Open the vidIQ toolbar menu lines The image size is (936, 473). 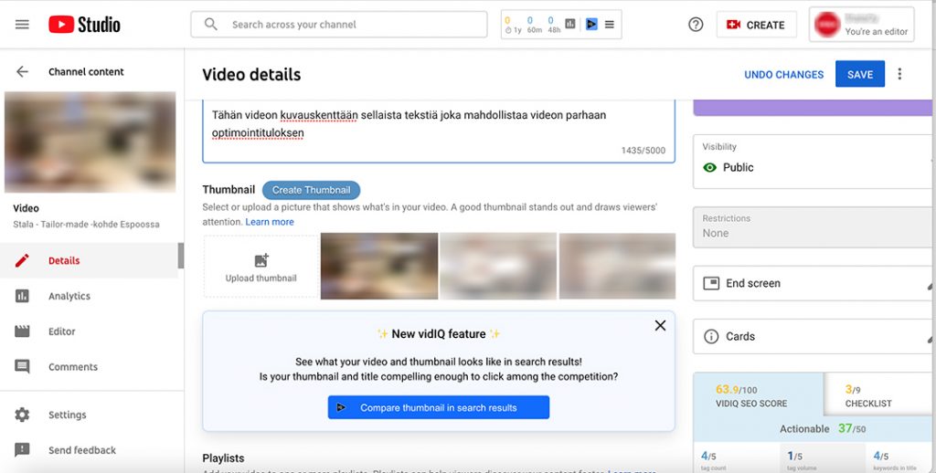click(x=610, y=25)
